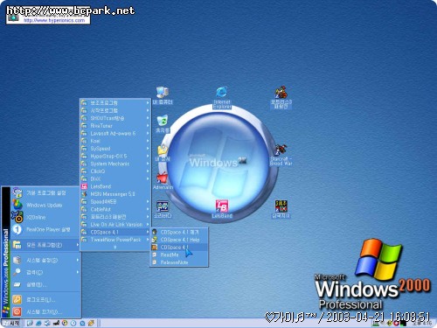Open ReadMe in the CDSpace submenu
This screenshot has width=437, height=328.
179,255
